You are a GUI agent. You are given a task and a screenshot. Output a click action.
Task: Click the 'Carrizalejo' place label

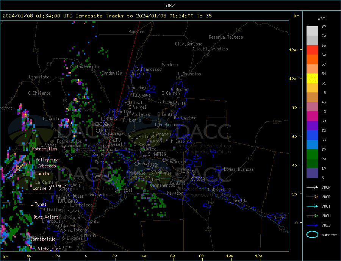tap(43, 239)
